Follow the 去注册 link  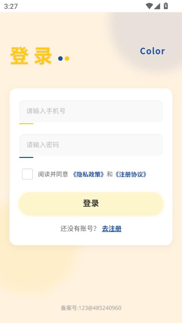112,229
